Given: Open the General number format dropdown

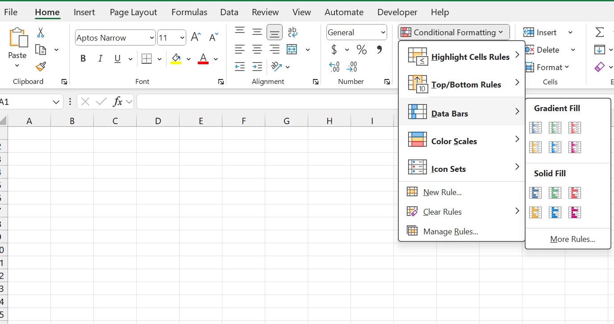Looking at the screenshot, I should pos(383,33).
